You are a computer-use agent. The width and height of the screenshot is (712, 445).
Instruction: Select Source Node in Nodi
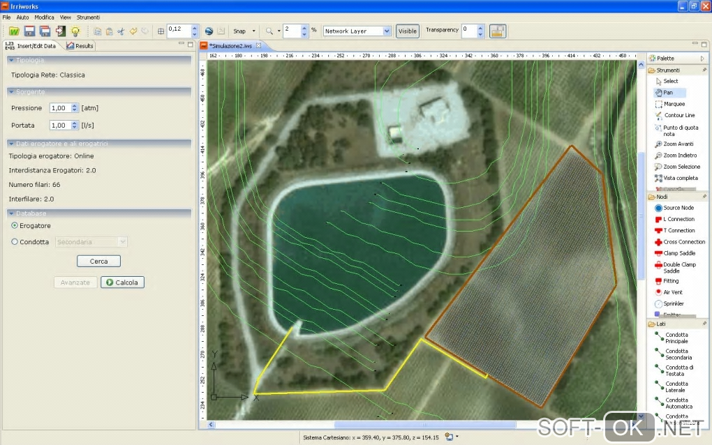[x=674, y=208]
